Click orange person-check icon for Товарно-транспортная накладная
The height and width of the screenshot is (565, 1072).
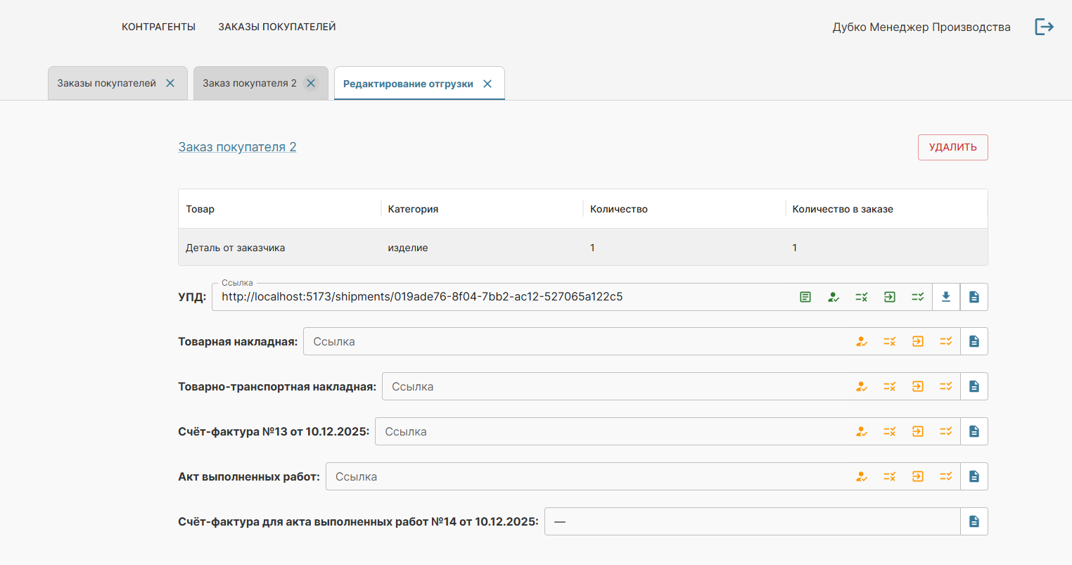862,387
